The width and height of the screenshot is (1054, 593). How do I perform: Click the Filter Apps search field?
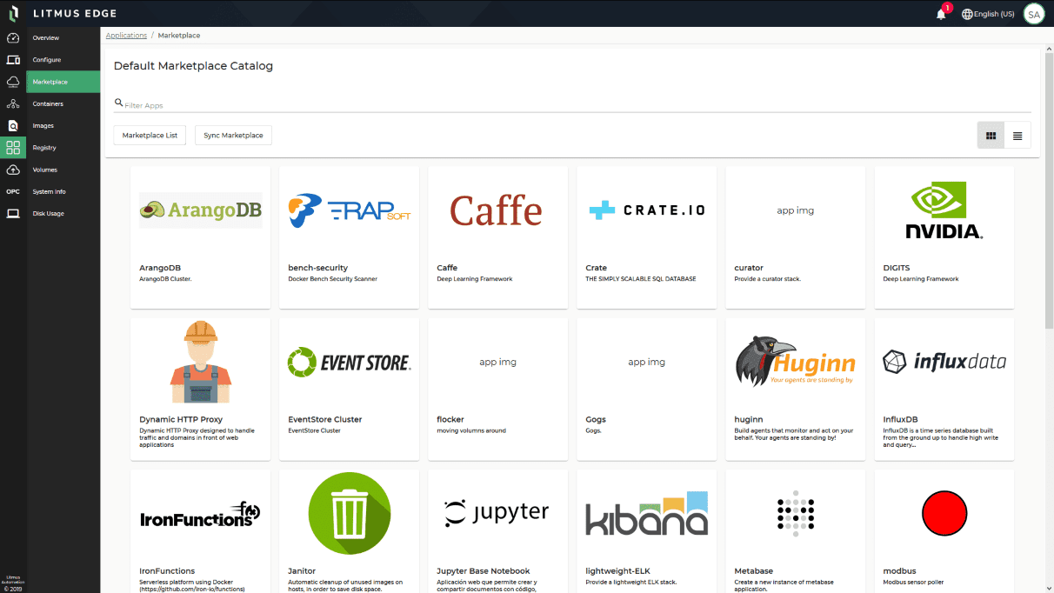[x=574, y=105]
